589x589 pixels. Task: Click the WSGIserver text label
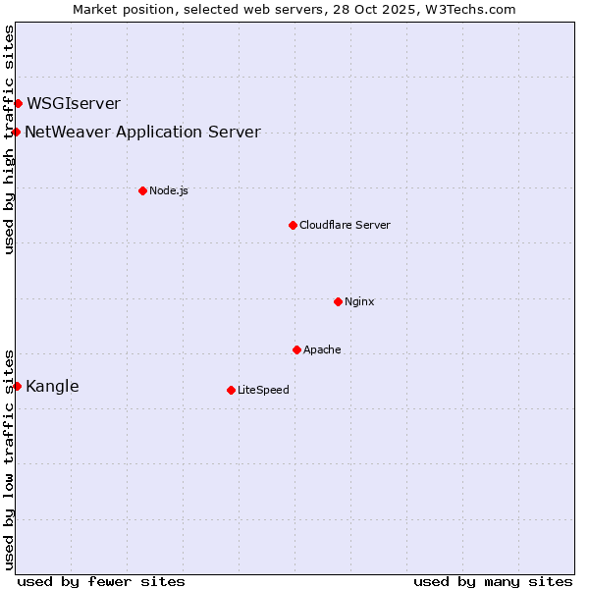(x=74, y=103)
